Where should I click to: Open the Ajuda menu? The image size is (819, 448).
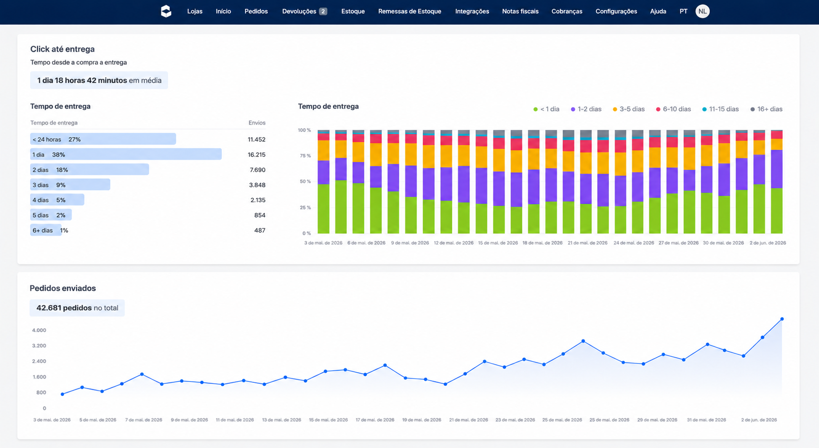point(658,11)
